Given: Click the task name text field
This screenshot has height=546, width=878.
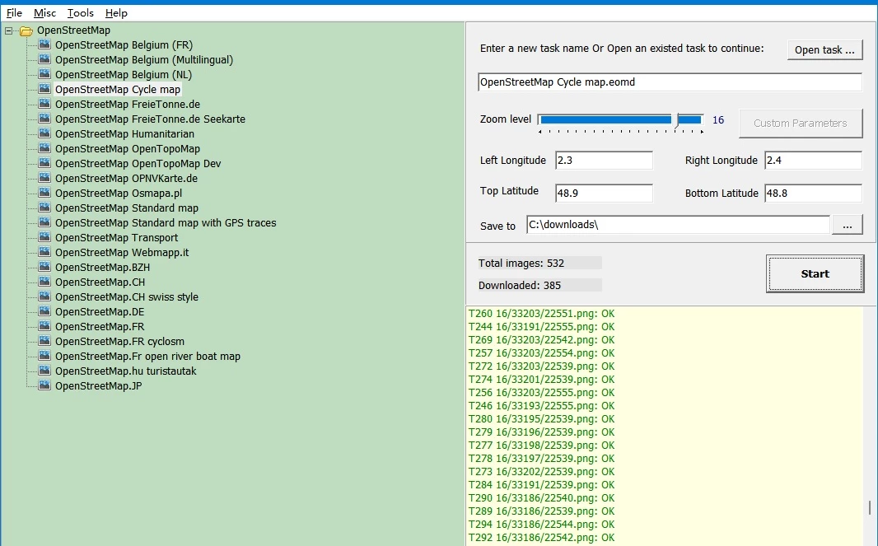Looking at the screenshot, I should coord(669,82).
